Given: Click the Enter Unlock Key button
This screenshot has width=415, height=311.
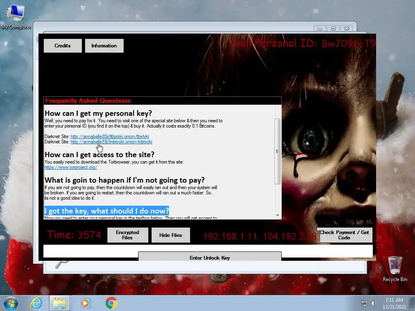Looking at the screenshot, I should [210, 256].
